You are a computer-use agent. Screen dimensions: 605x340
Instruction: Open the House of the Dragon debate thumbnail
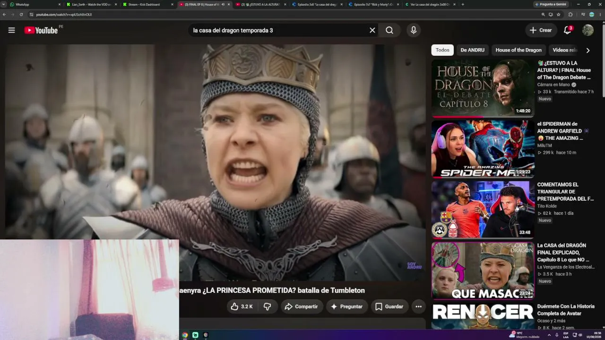click(x=483, y=88)
